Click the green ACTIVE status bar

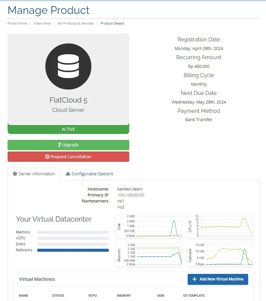click(68, 129)
